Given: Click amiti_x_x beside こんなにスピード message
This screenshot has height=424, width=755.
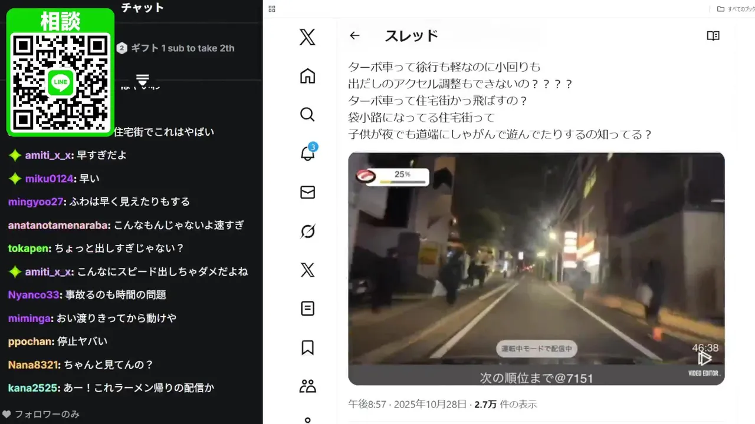Looking at the screenshot, I should pyautogui.click(x=48, y=272).
